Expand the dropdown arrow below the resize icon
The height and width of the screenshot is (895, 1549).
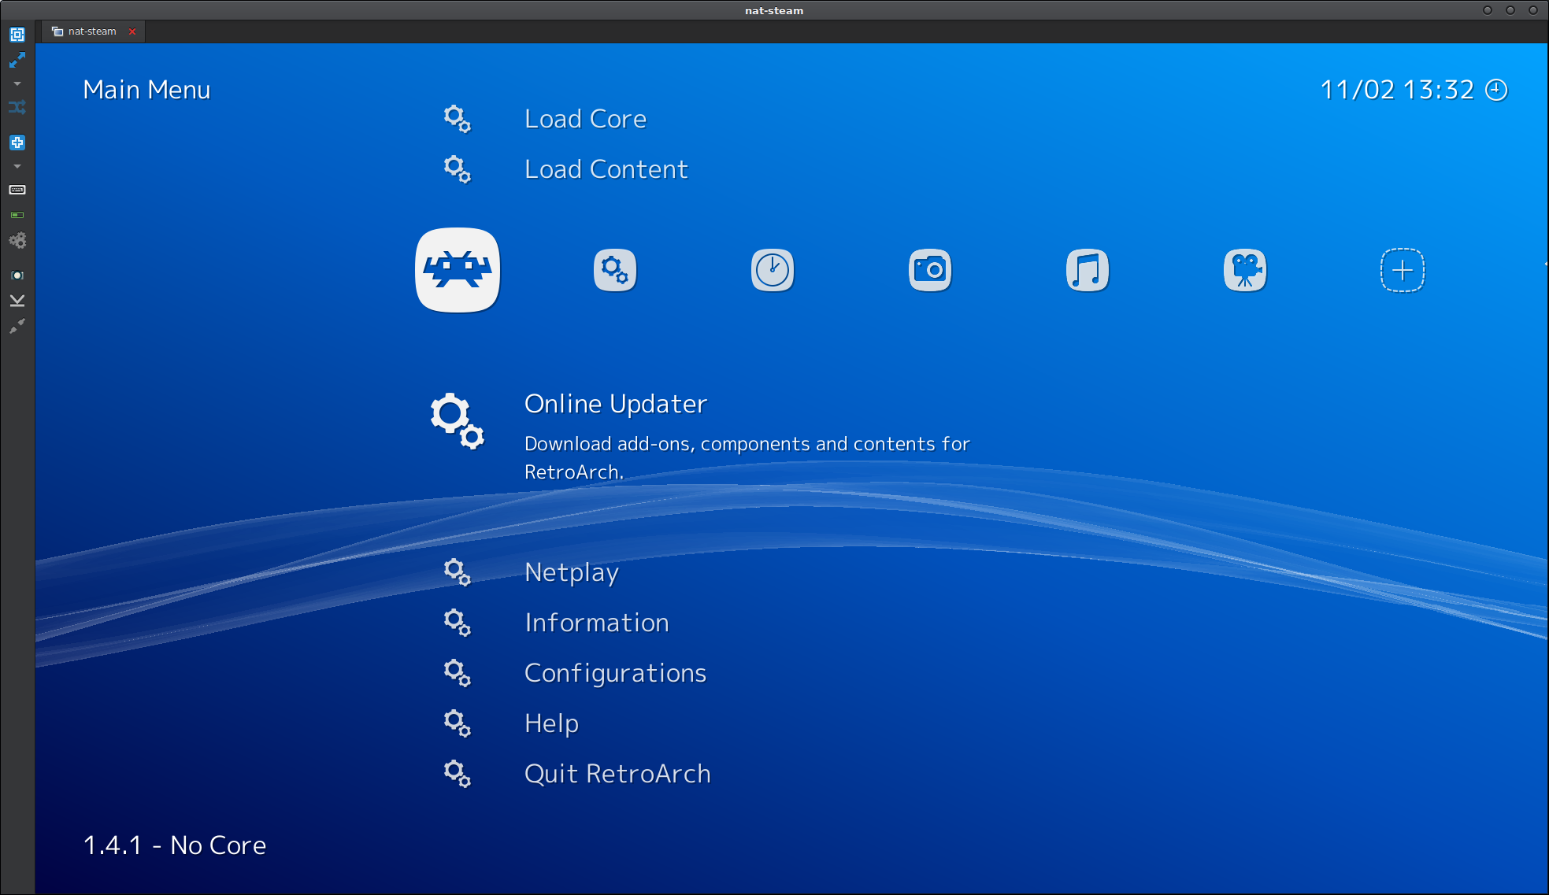pos(17,83)
